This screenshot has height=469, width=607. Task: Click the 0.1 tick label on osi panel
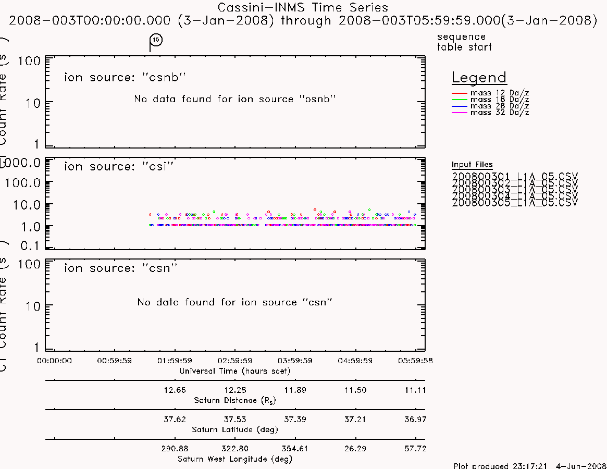click(31, 245)
